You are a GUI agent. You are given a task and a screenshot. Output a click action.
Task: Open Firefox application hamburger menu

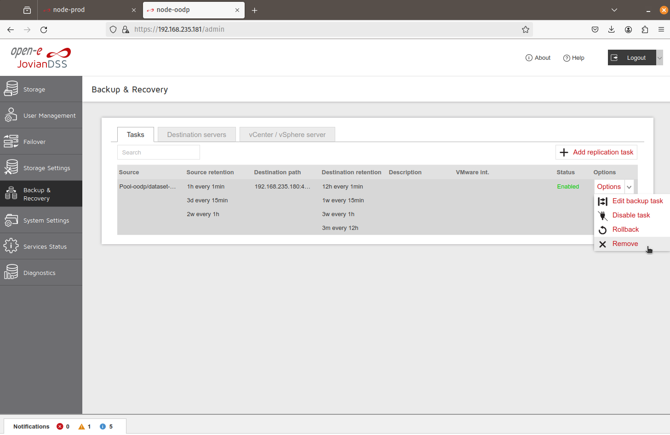pyautogui.click(x=661, y=29)
